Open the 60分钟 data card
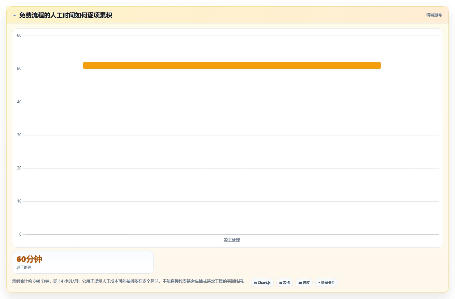 pos(83,262)
